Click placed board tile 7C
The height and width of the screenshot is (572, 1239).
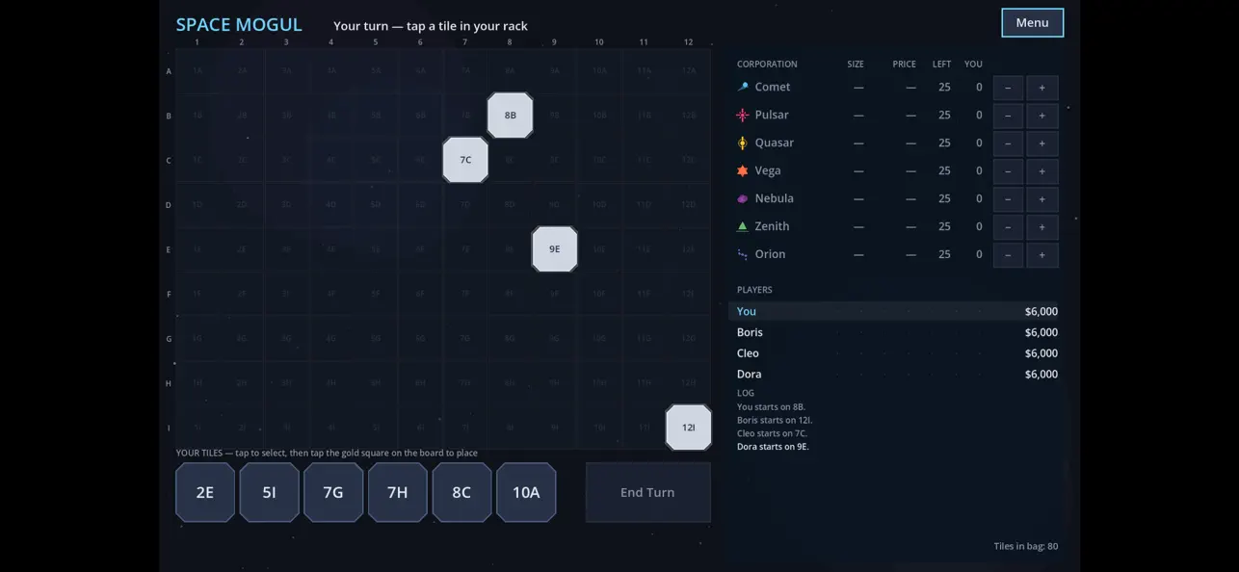coord(465,160)
